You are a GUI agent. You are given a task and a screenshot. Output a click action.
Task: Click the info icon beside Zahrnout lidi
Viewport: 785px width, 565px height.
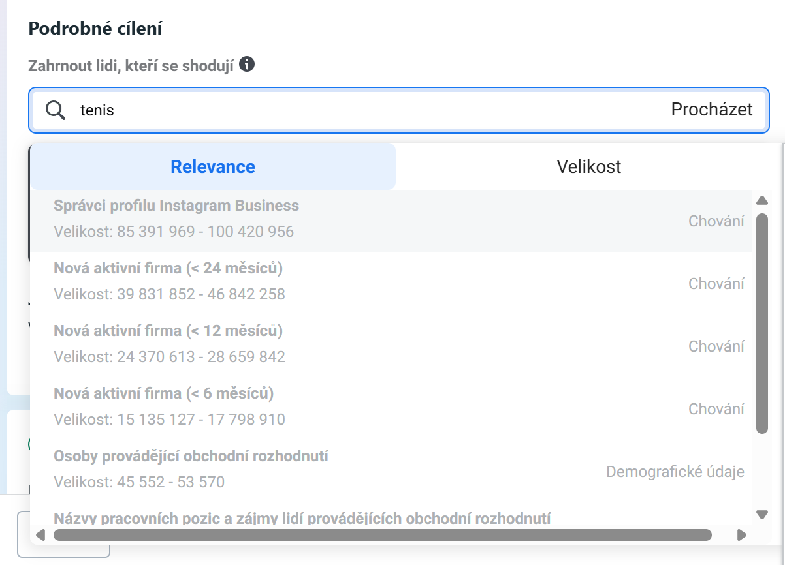[247, 65]
